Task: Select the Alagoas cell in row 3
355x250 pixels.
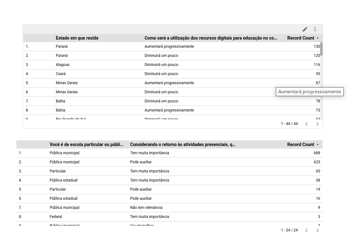Action: [63, 65]
